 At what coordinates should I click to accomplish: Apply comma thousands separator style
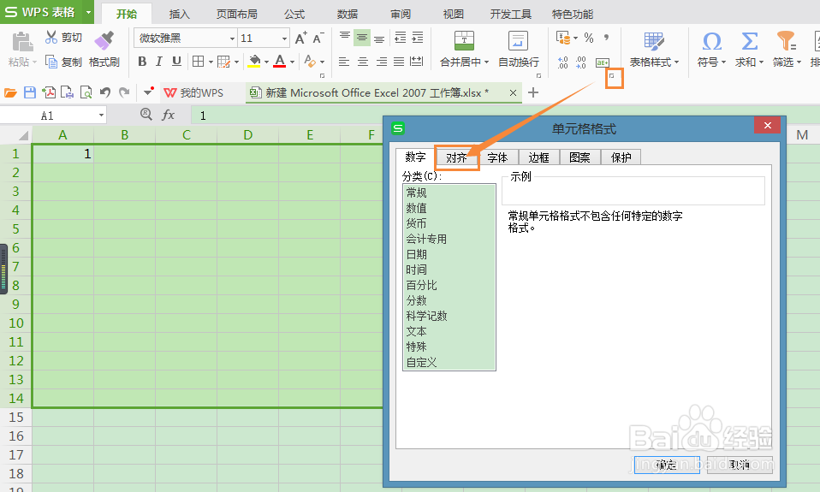(606, 38)
